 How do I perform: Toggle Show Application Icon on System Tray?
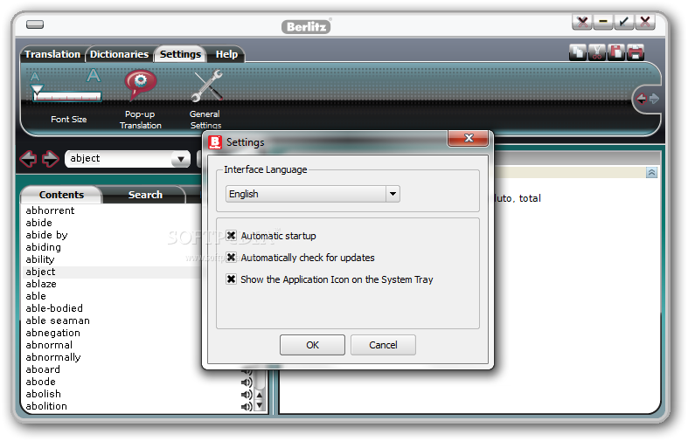pos(232,279)
